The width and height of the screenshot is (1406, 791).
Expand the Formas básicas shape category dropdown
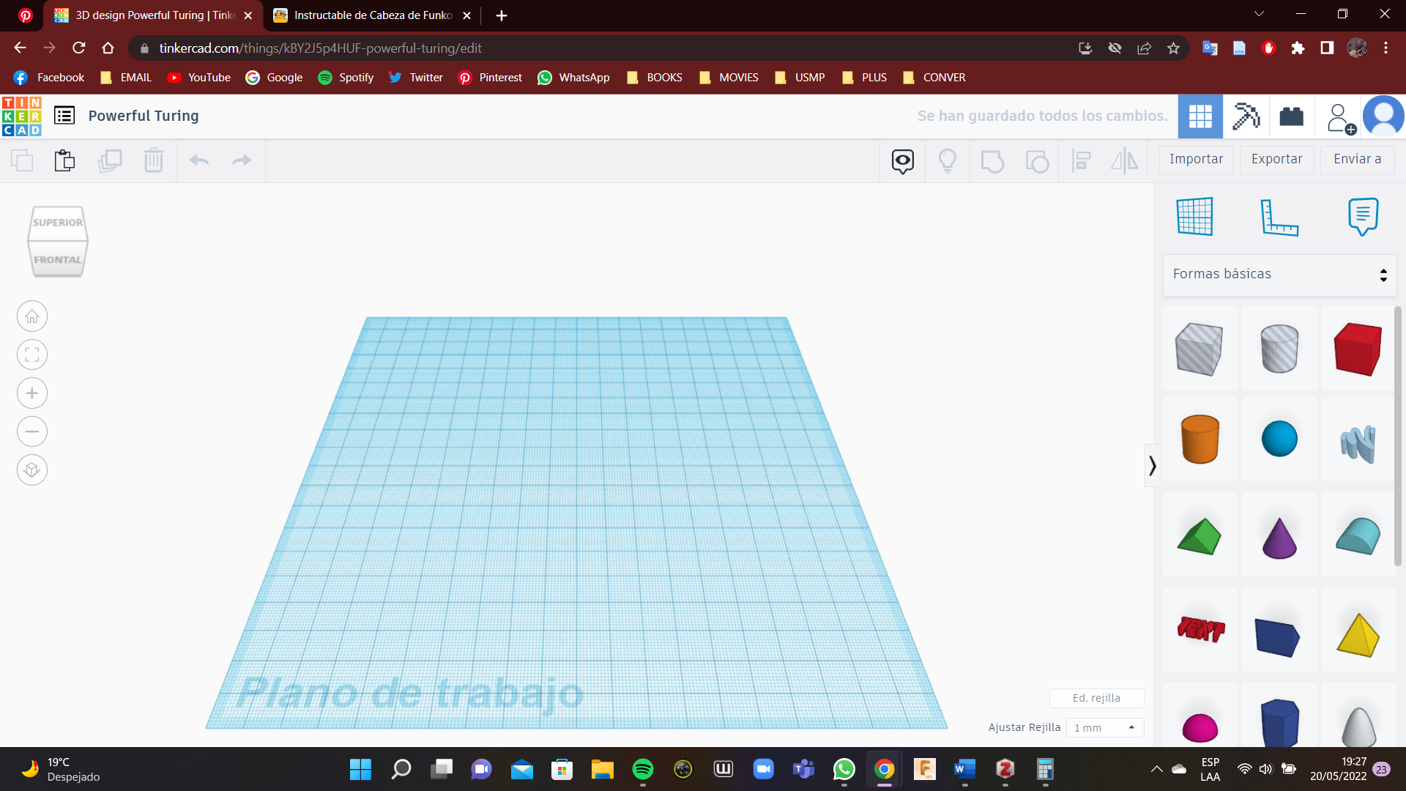1279,275
